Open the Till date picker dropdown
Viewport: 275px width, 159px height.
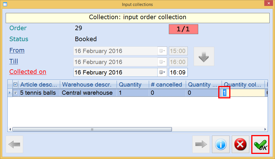(162, 62)
